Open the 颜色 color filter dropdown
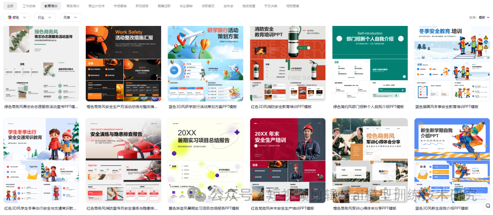This screenshot has width=493, height=215. [x=17, y=18]
